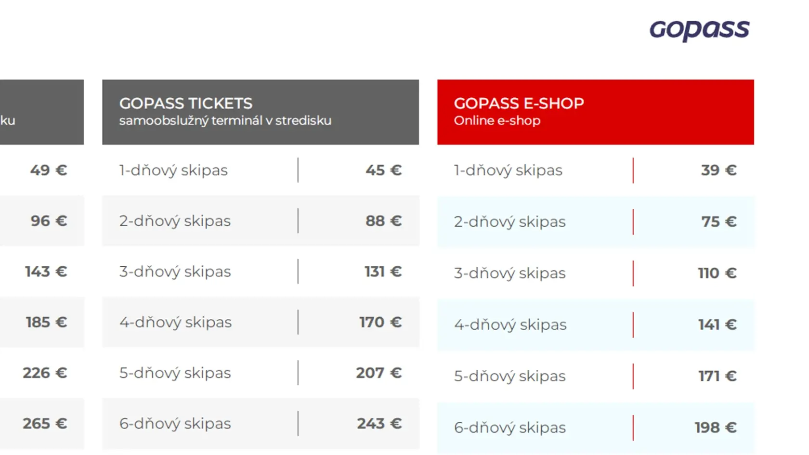
Task: Click the 265 € price on left
Action: [45, 423]
